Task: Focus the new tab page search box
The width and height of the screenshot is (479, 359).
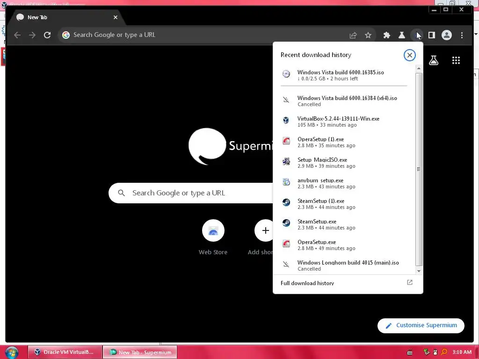Action: pos(191,193)
